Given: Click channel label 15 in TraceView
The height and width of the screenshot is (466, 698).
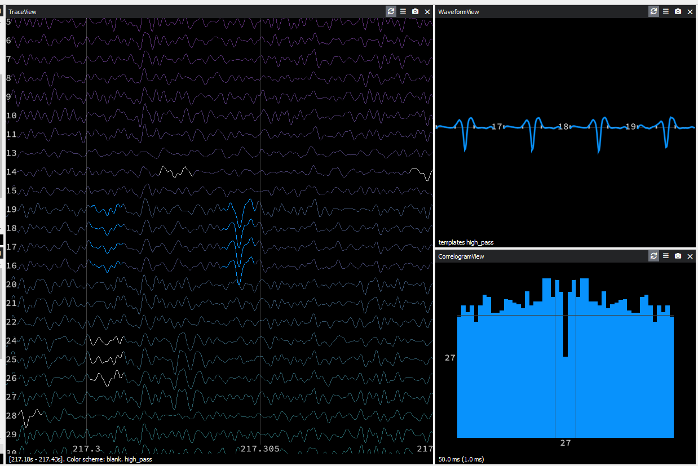Looking at the screenshot, I should coord(11,190).
